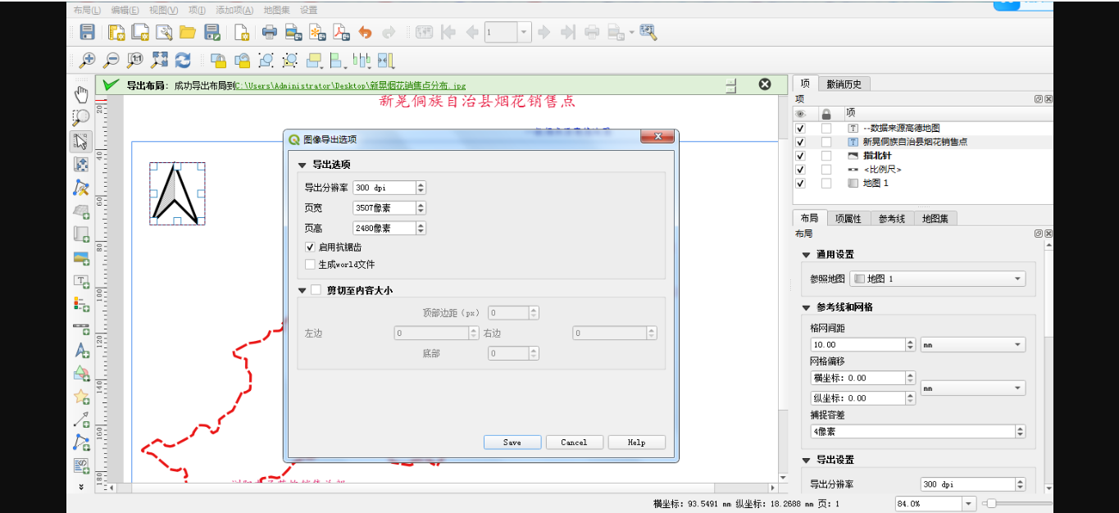Click the Save Layout disk icon

pyautogui.click(x=87, y=33)
